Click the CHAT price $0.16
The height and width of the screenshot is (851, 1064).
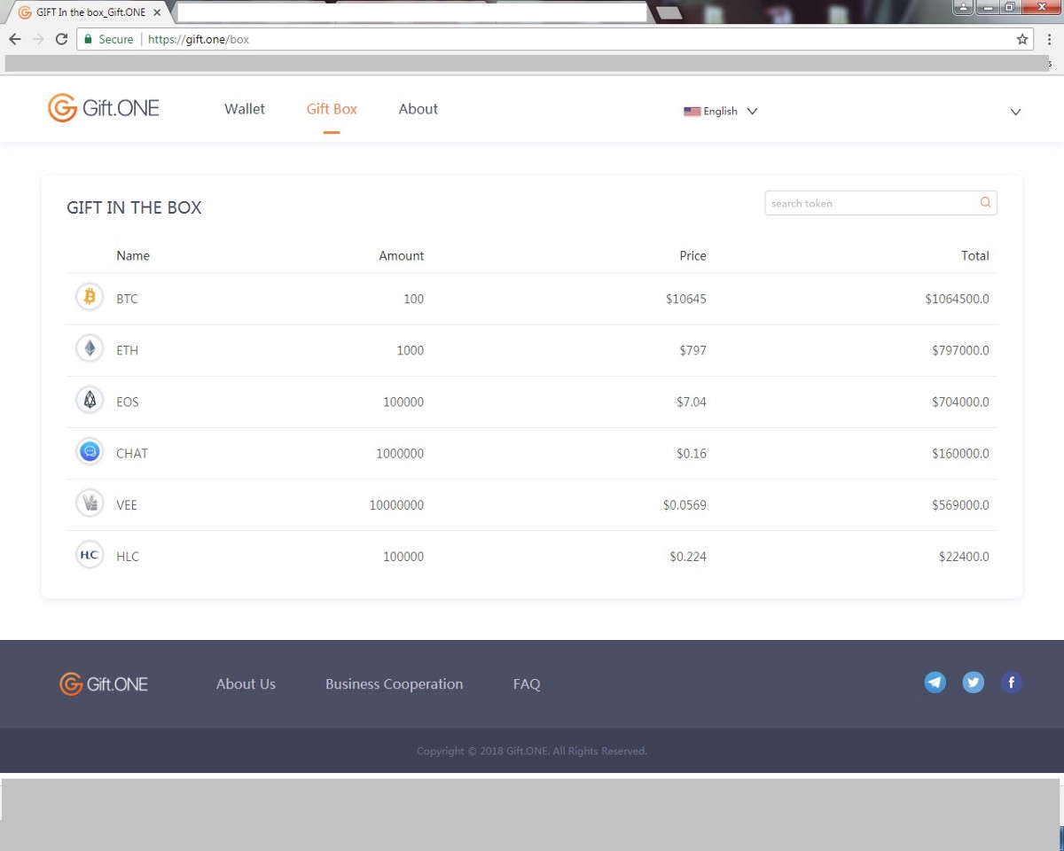pyautogui.click(x=692, y=453)
